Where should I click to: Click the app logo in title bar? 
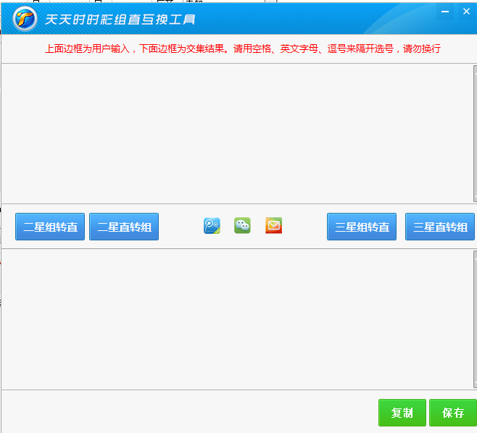tap(25, 19)
